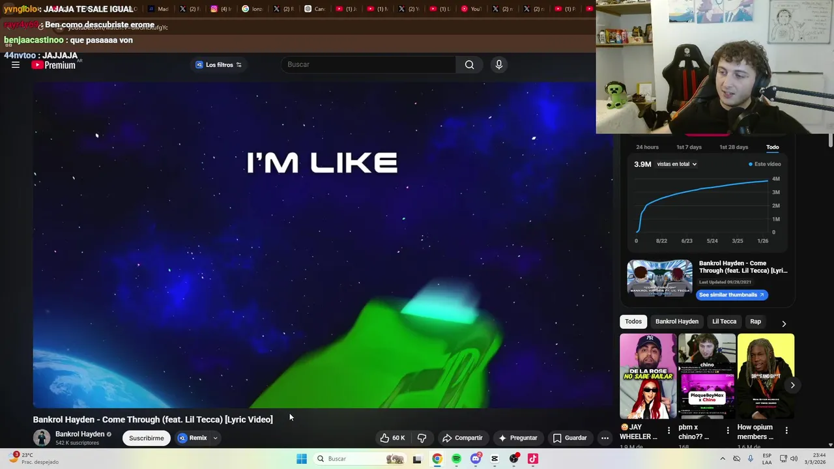834x469 pixels.
Task: Open options for pbm x chino short
Action: coord(728,431)
